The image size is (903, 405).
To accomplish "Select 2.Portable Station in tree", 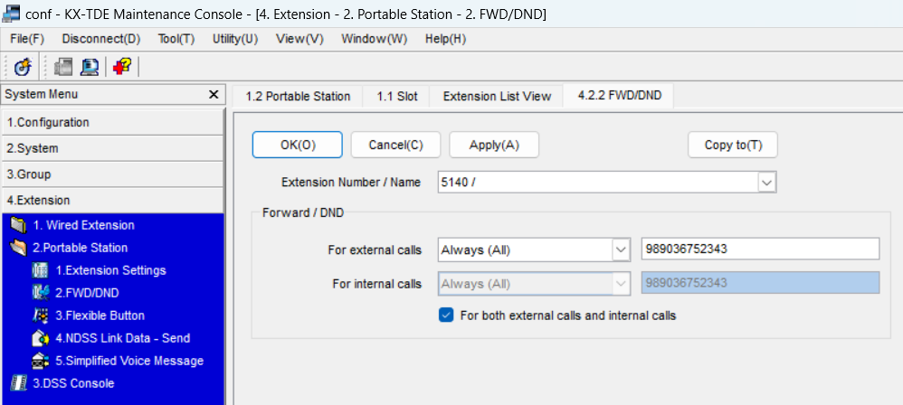I will (80, 248).
